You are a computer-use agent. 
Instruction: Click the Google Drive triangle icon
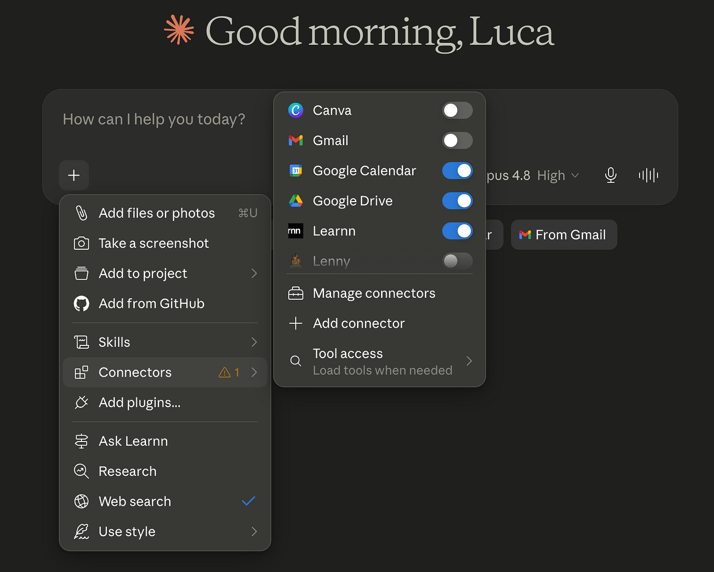(x=296, y=201)
